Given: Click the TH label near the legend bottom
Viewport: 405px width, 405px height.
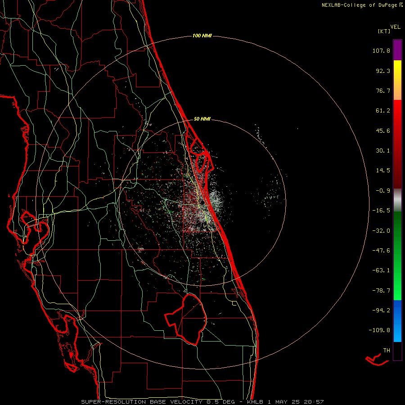Looking at the screenshot, I should coord(387,351).
